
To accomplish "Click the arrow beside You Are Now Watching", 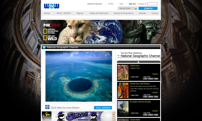I will coord(118,56).
